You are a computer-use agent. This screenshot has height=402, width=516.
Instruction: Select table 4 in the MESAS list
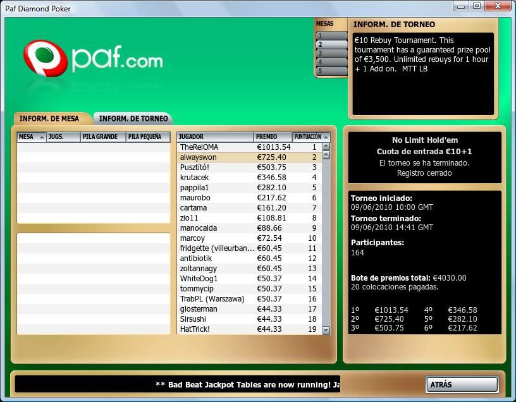(x=331, y=62)
